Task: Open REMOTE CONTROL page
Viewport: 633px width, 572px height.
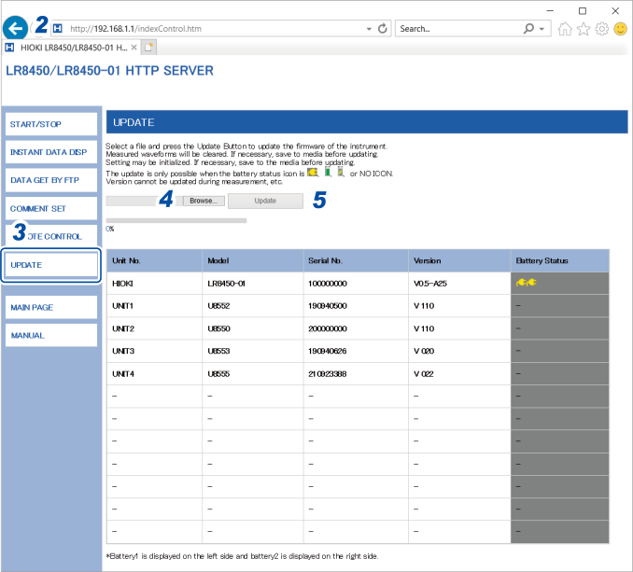Action: click(x=51, y=236)
